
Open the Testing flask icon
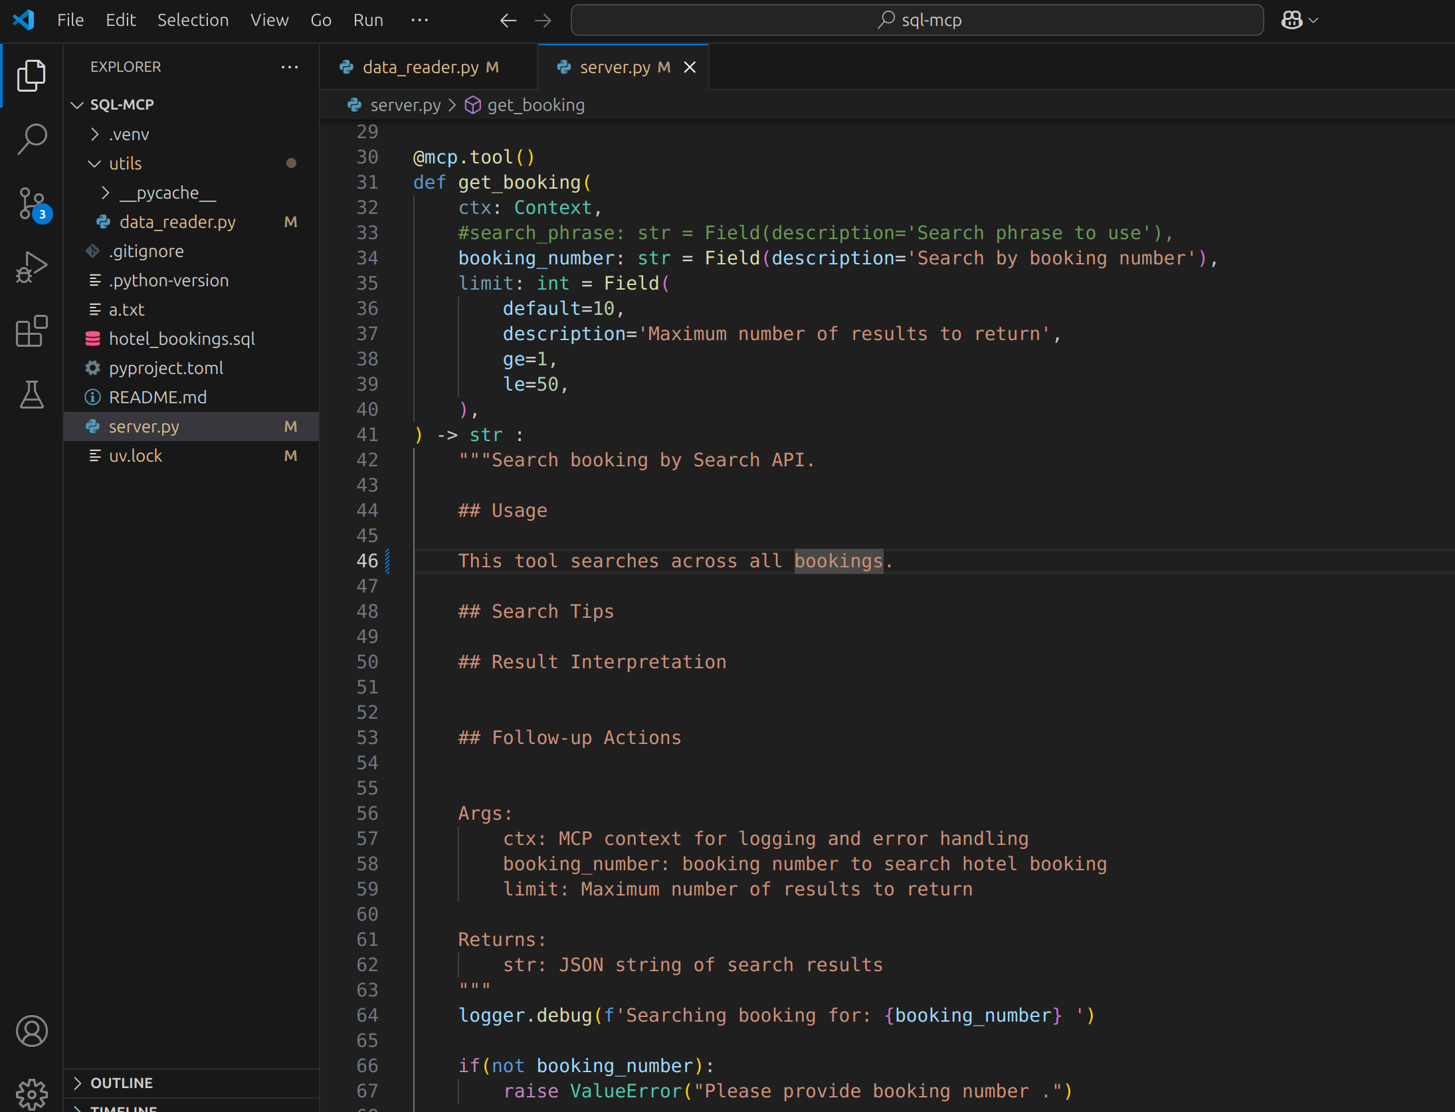point(31,395)
